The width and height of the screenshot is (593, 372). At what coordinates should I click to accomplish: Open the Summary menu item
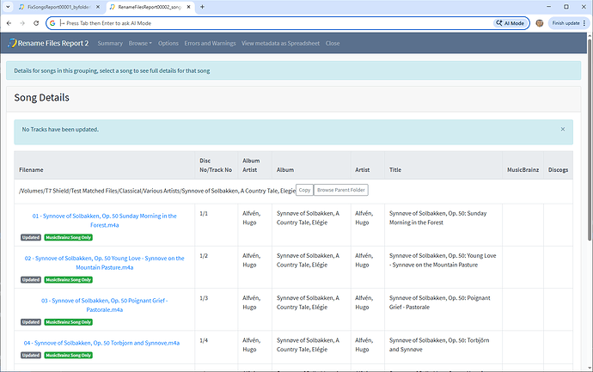point(110,43)
